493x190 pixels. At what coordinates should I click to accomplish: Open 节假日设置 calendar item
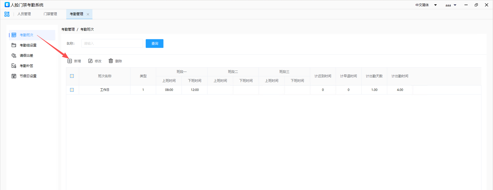coord(28,76)
